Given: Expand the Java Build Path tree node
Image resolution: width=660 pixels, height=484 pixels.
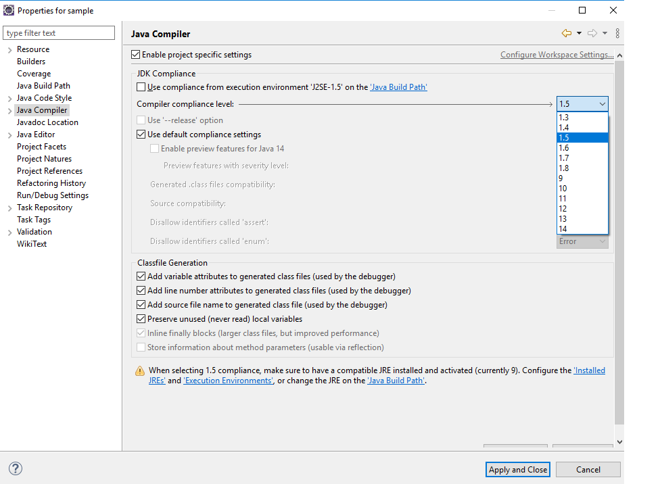Looking at the screenshot, I should 43,86.
